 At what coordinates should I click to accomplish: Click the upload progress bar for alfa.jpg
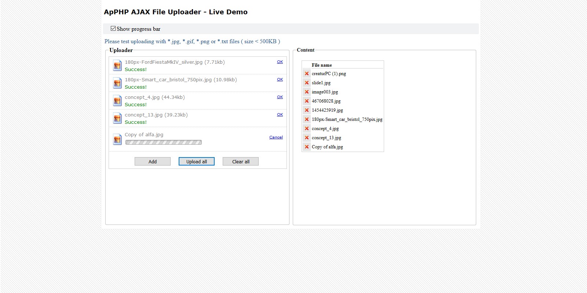(x=163, y=142)
